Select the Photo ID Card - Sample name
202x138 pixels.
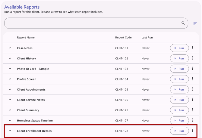tap(33, 69)
